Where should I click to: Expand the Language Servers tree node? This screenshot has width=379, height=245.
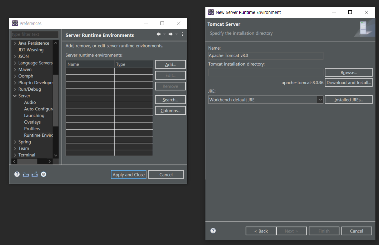coord(15,63)
